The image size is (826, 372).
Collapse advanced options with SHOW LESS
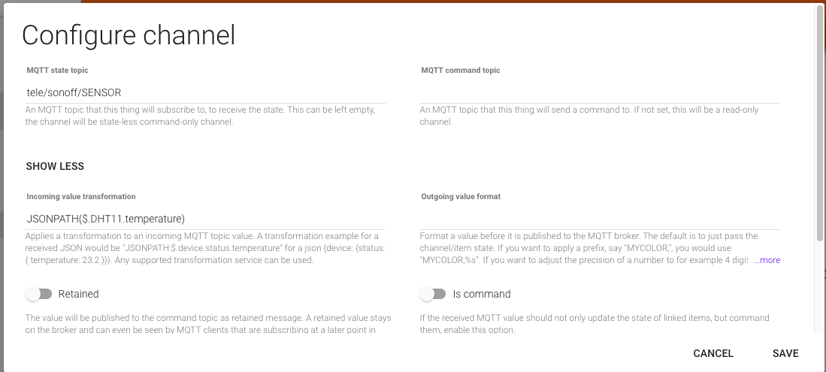click(55, 166)
